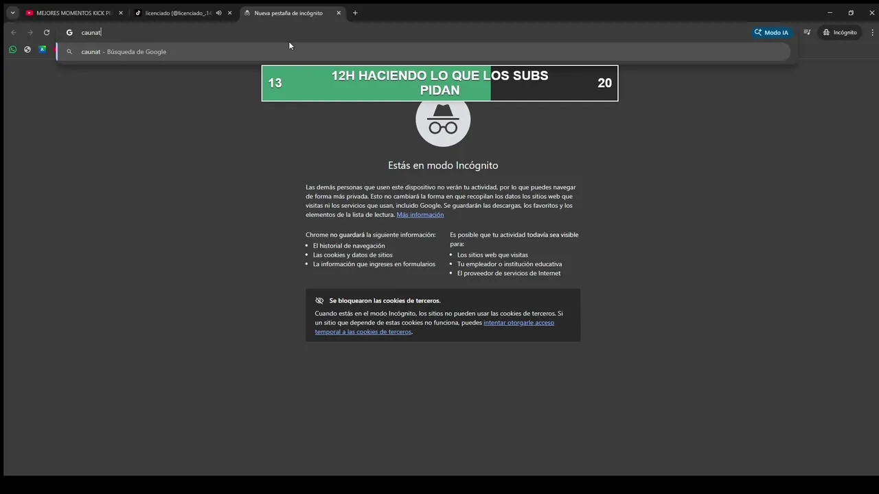The image size is (879, 494).
Task: Activate Modo IA button
Action: point(771,32)
